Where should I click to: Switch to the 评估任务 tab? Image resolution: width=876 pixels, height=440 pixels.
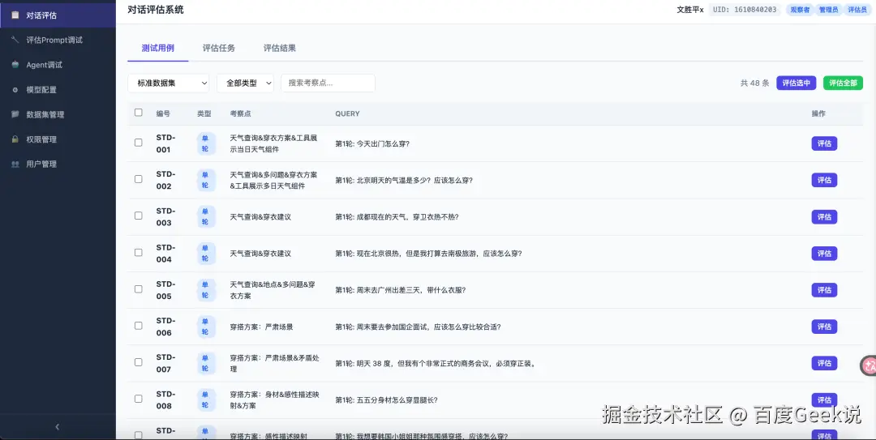click(219, 48)
